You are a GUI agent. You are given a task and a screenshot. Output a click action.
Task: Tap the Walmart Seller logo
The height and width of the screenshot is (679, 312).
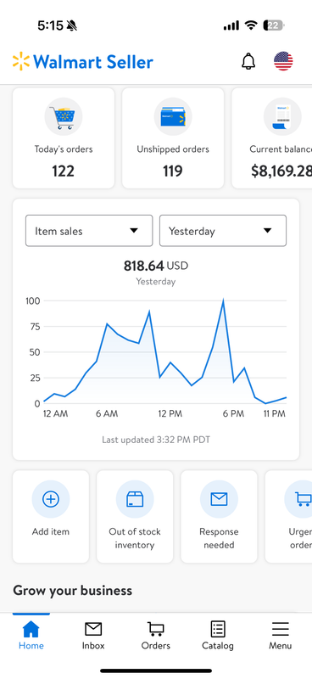(x=82, y=62)
